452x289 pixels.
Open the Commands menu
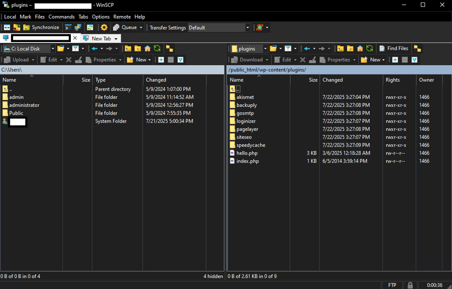(x=61, y=17)
